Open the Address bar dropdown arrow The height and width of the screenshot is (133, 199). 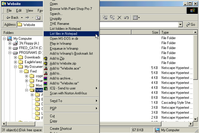click(180, 25)
